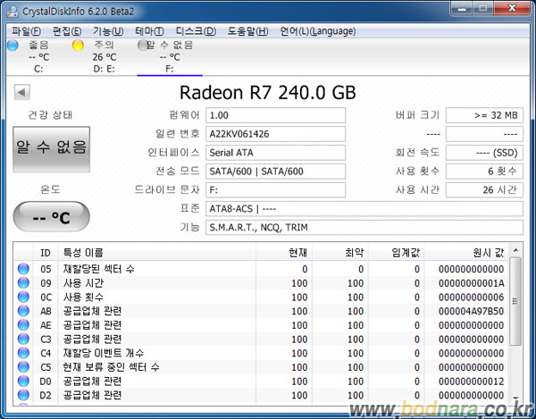
Task: Click the interface field Serial ATA
Action: pyautogui.click(x=275, y=153)
